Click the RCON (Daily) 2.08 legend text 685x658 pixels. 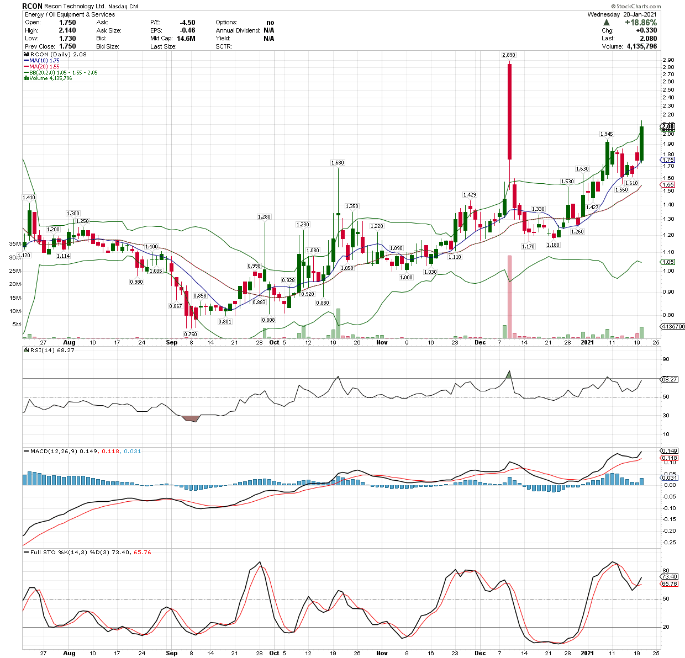click(58, 55)
